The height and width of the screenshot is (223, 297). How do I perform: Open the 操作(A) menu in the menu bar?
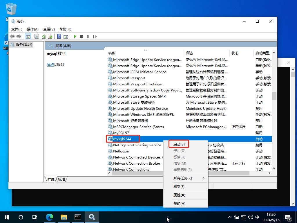pos(32,29)
